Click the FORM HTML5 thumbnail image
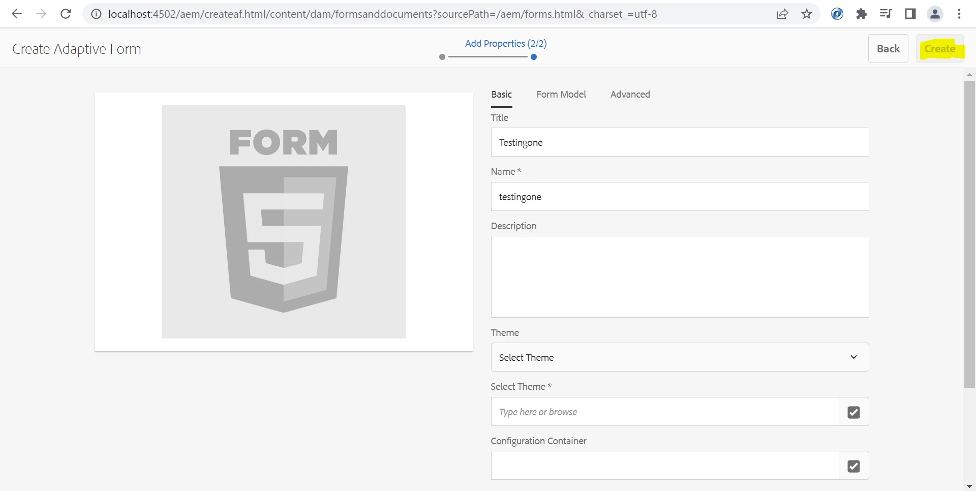This screenshot has height=491, width=976. click(x=284, y=222)
